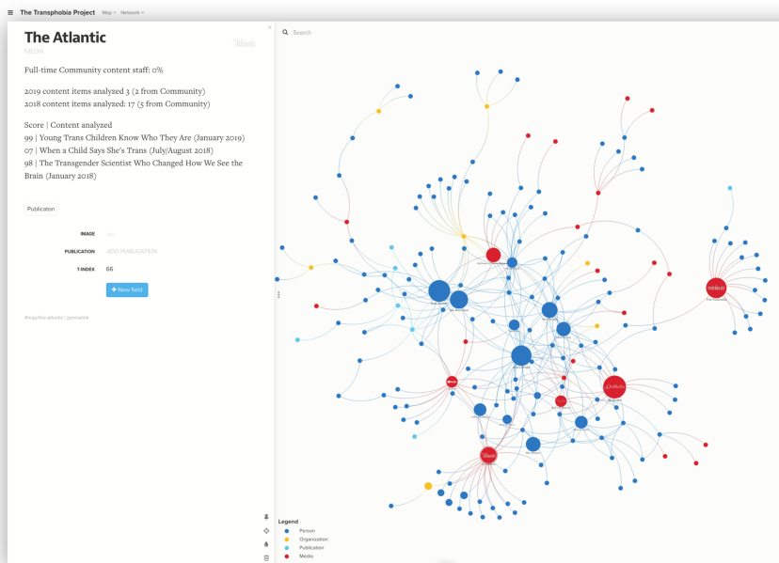
Task: Click the T-Index value 66
Action: coord(110,269)
